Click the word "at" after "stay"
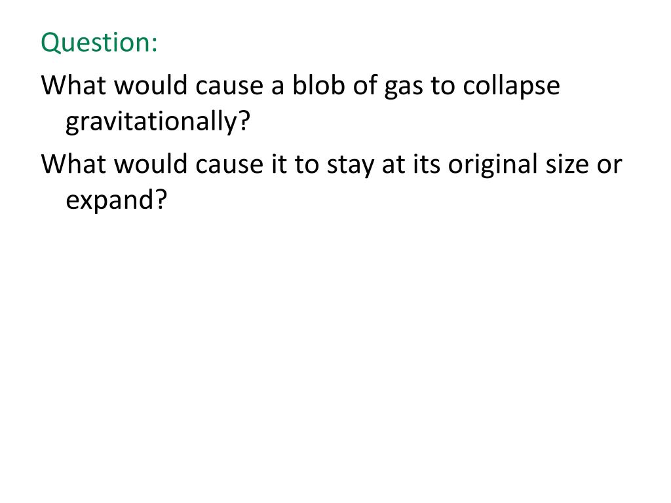 pos(393,165)
